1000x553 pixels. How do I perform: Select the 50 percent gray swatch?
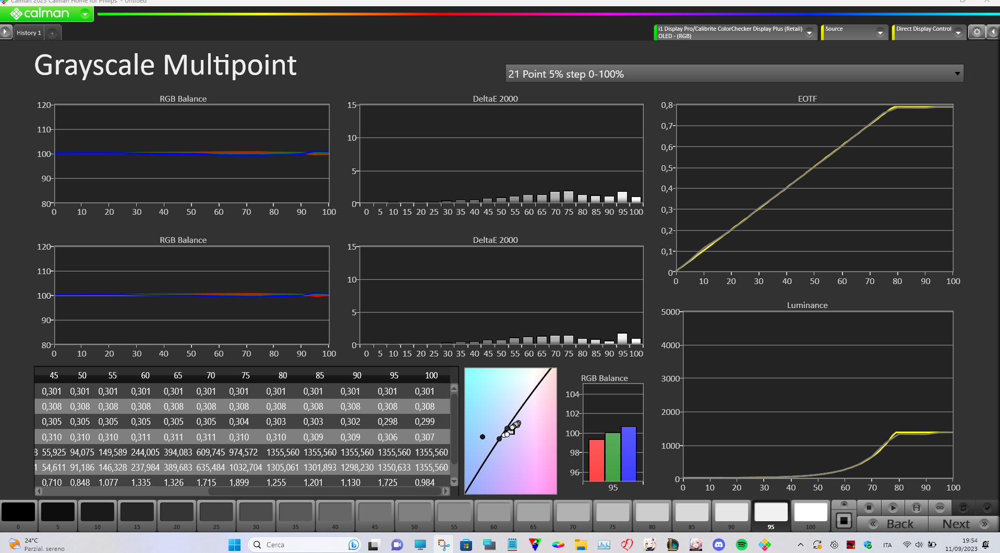point(414,512)
